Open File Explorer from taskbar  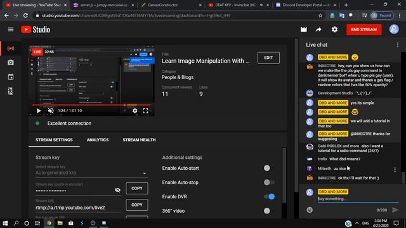click(60, 223)
